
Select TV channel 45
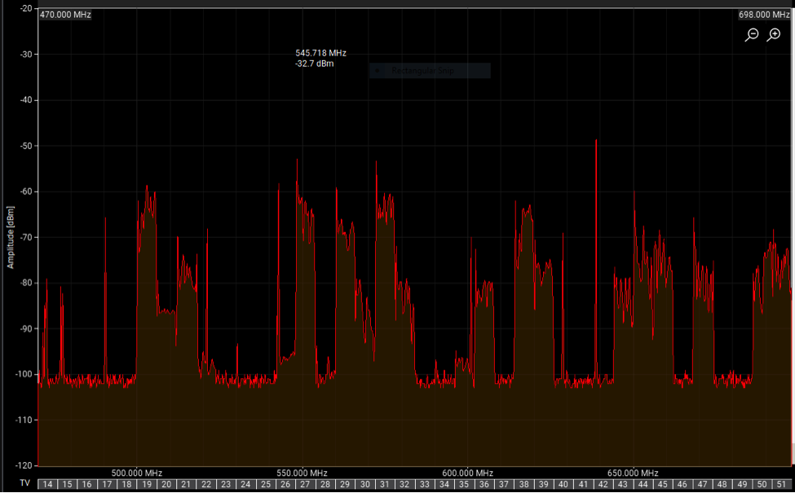[x=663, y=484]
